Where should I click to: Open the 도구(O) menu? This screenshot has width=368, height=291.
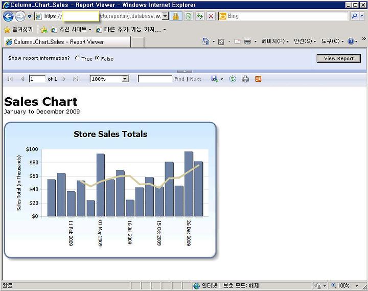(332, 41)
